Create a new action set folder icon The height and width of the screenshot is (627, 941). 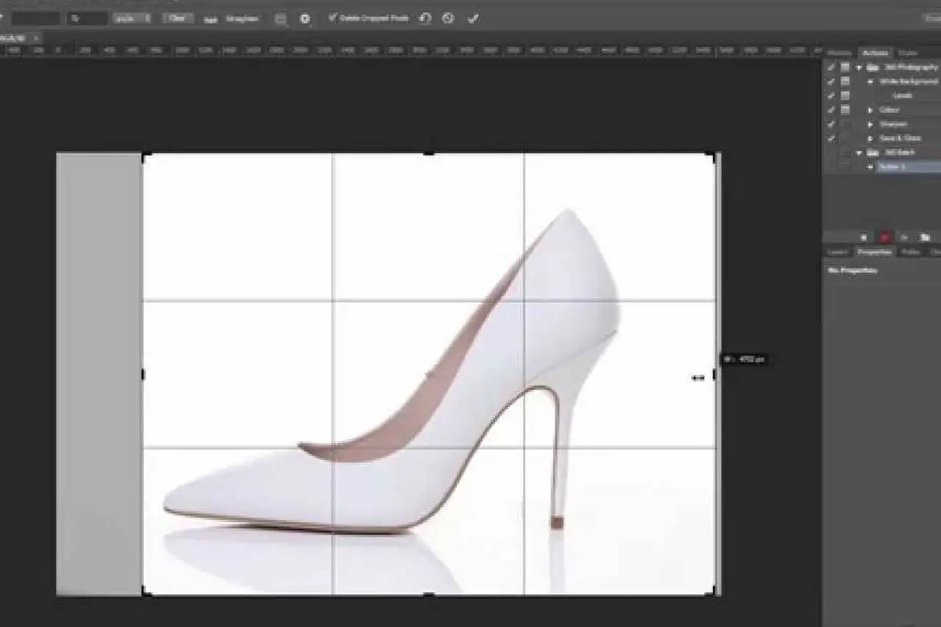926,237
